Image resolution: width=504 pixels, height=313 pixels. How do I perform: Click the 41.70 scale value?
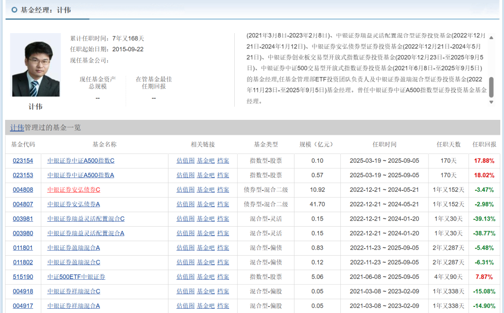pyautogui.click(x=317, y=204)
